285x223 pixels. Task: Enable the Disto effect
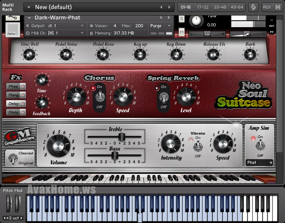click(x=16, y=112)
